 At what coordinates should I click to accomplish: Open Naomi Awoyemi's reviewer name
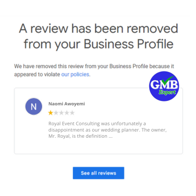(x=67, y=104)
